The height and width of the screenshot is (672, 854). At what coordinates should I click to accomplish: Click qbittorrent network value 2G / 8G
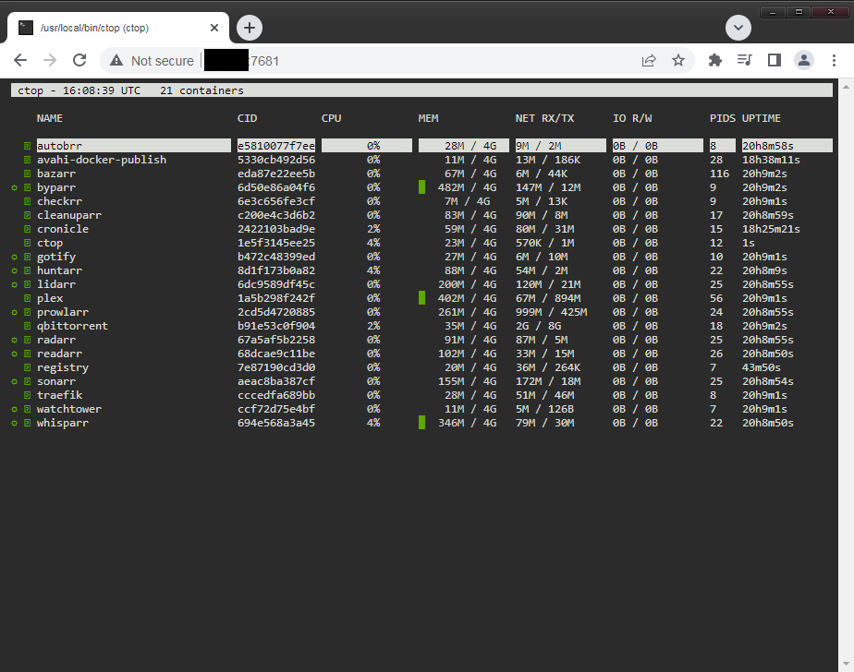(x=538, y=326)
